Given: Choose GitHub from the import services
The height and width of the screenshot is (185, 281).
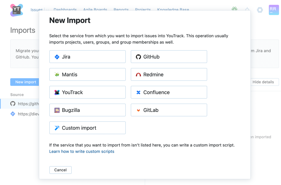Looking at the screenshot, I should click(x=169, y=57).
